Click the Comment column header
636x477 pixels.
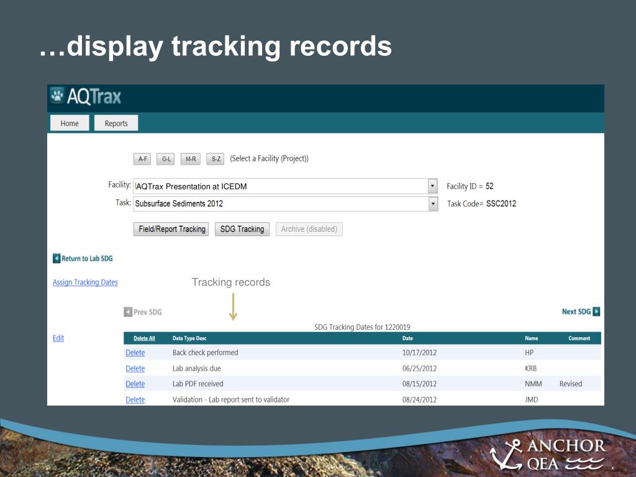(579, 338)
